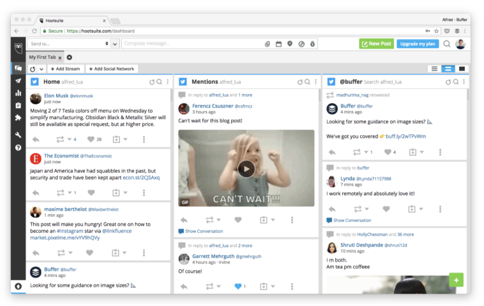Image resolution: width=484 pixels, height=306 pixels.
Task: Open Home stream options menu
Action: 168,82
